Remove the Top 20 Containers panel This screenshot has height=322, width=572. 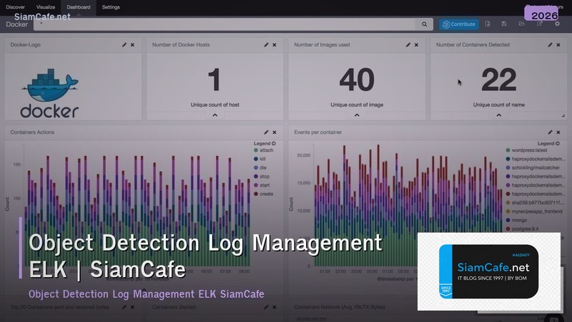(132, 308)
